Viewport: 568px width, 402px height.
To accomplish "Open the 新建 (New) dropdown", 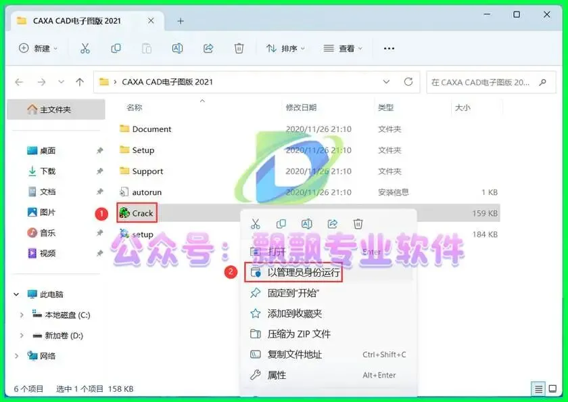I will (x=38, y=48).
